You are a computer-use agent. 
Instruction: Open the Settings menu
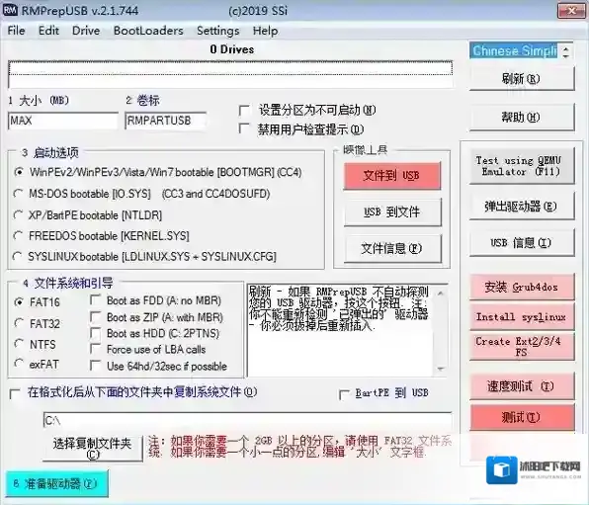click(x=217, y=31)
